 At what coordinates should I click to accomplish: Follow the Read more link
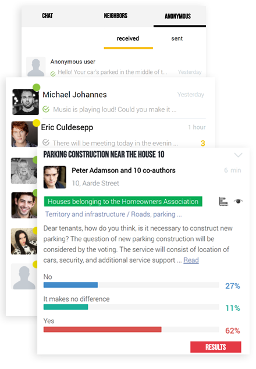tap(191, 260)
